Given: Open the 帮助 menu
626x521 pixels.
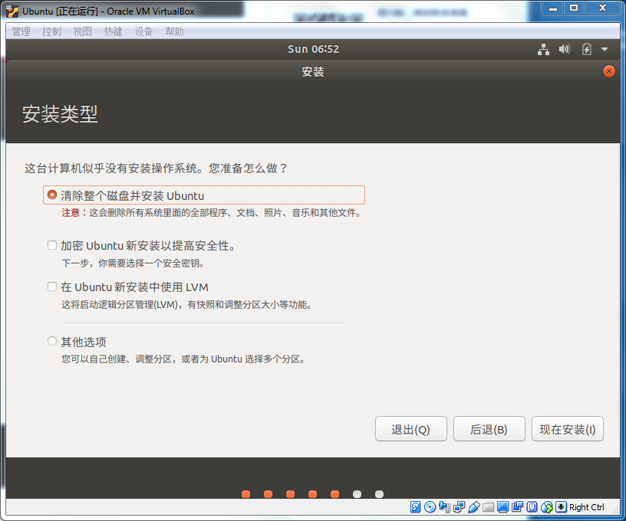Looking at the screenshot, I should [x=174, y=31].
